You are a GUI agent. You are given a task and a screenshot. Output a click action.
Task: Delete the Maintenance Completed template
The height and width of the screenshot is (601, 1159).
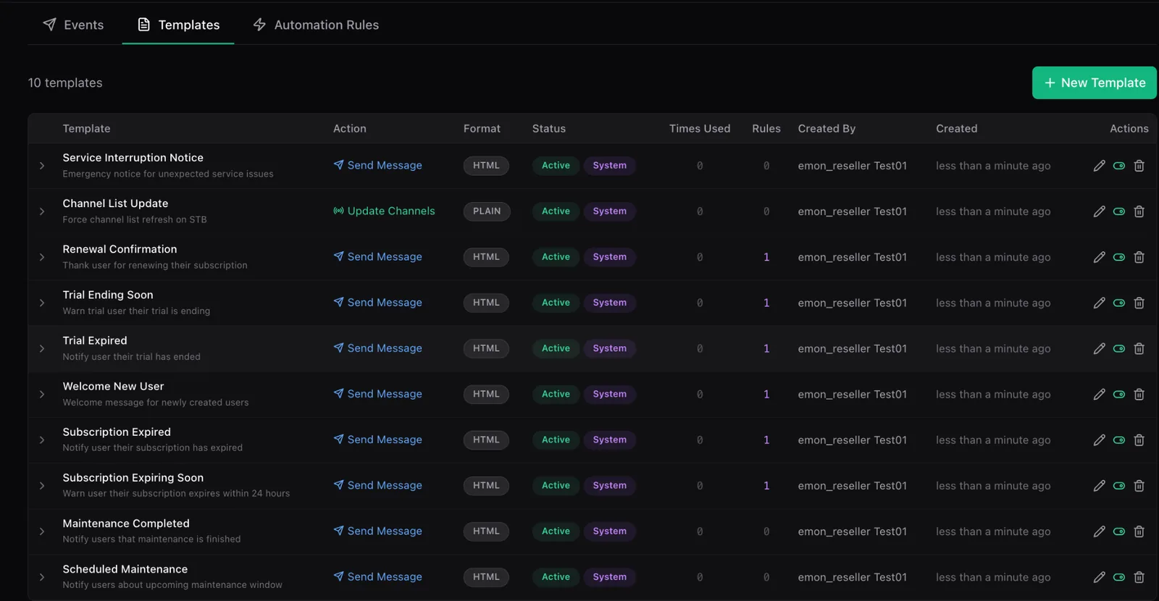1139,531
